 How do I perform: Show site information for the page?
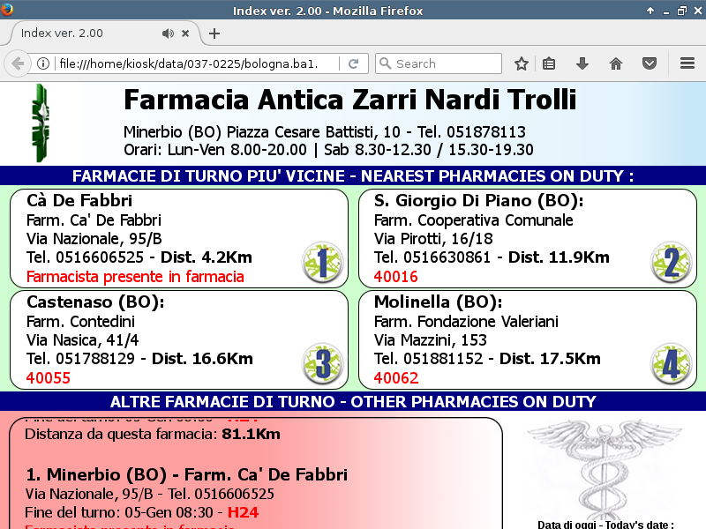pyautogui.click(x=42, y=63)
